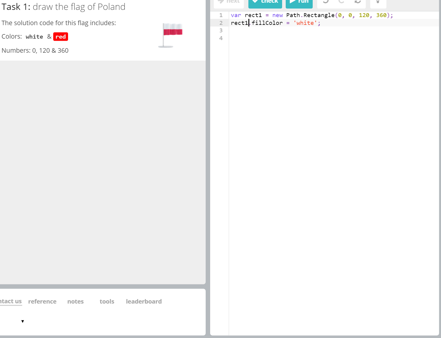Click the check button

tap(265, 2)
